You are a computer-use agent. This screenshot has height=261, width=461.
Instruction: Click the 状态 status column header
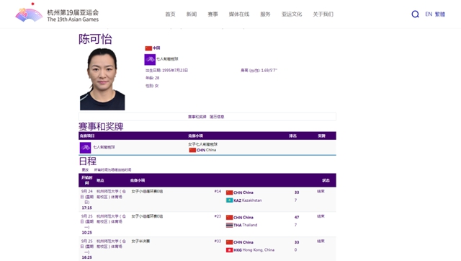(326, 180)
